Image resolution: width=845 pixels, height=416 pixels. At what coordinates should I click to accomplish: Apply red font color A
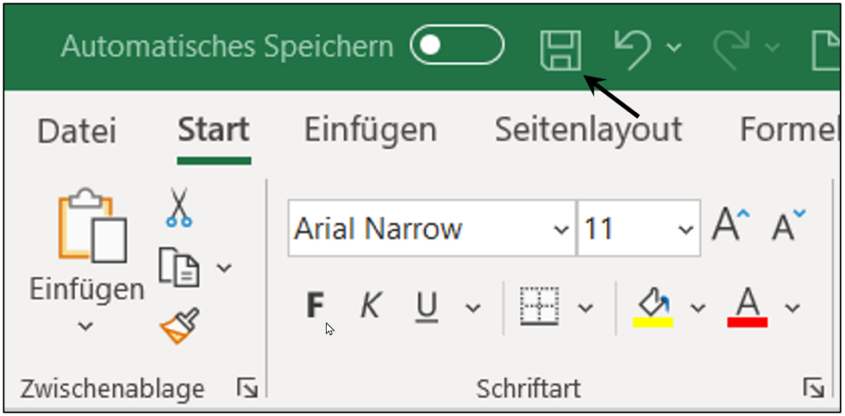coord(747,307)
